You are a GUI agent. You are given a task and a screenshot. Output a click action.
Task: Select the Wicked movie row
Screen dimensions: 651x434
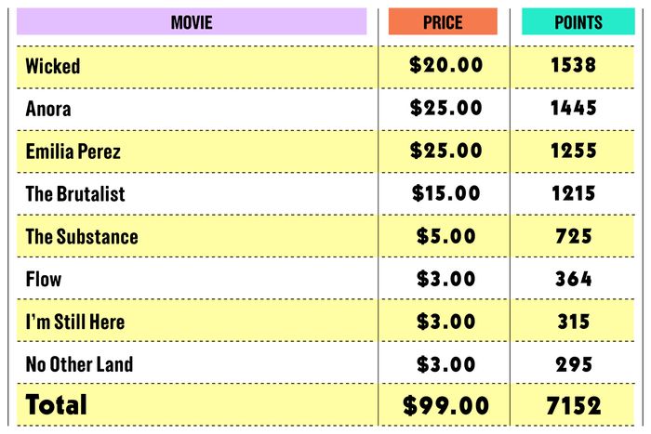[x=325, y=67]
